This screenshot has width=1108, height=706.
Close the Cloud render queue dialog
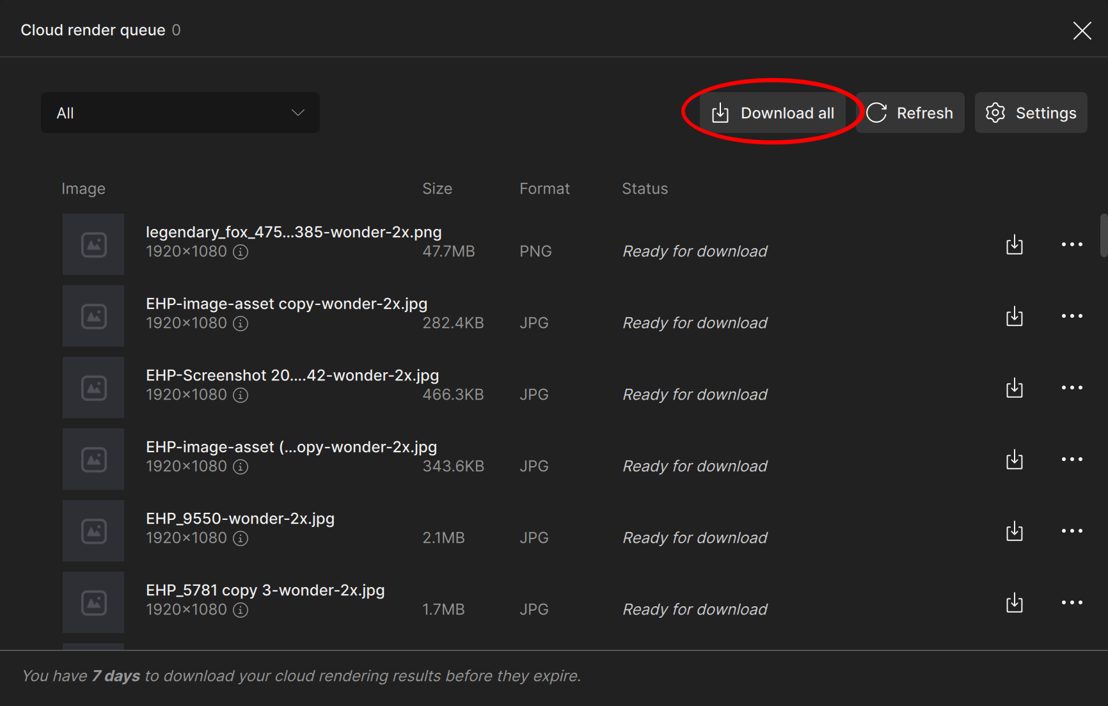pos(1082,30)
